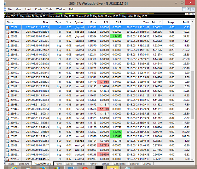Screen dimensions: 197x169
Task: Select the audnzd order icon with 1.10 profit
Action: point(8,141)
